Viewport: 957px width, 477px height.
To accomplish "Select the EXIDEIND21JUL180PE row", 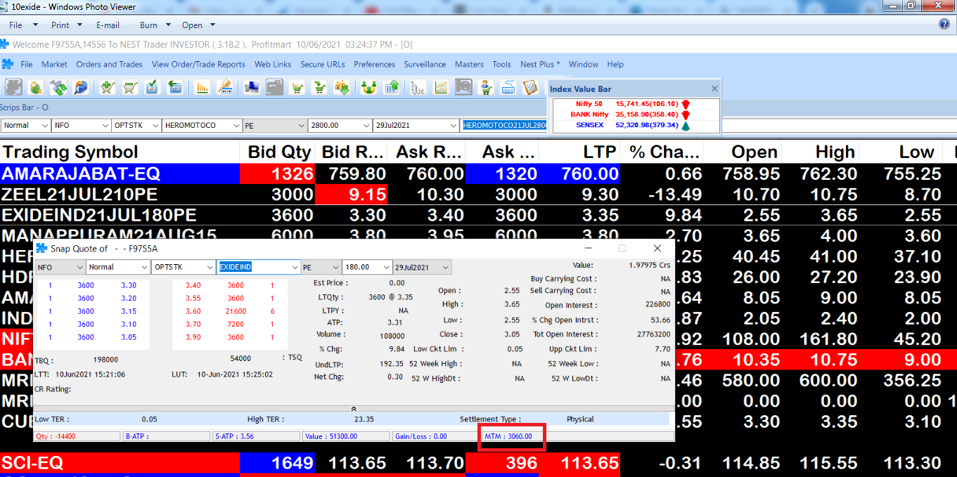I will [x=478, y=214].
